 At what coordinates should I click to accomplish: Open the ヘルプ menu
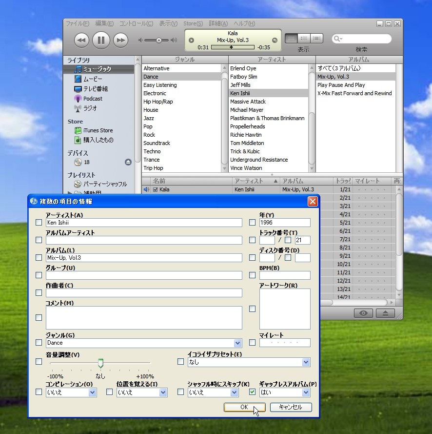[244, 23]
